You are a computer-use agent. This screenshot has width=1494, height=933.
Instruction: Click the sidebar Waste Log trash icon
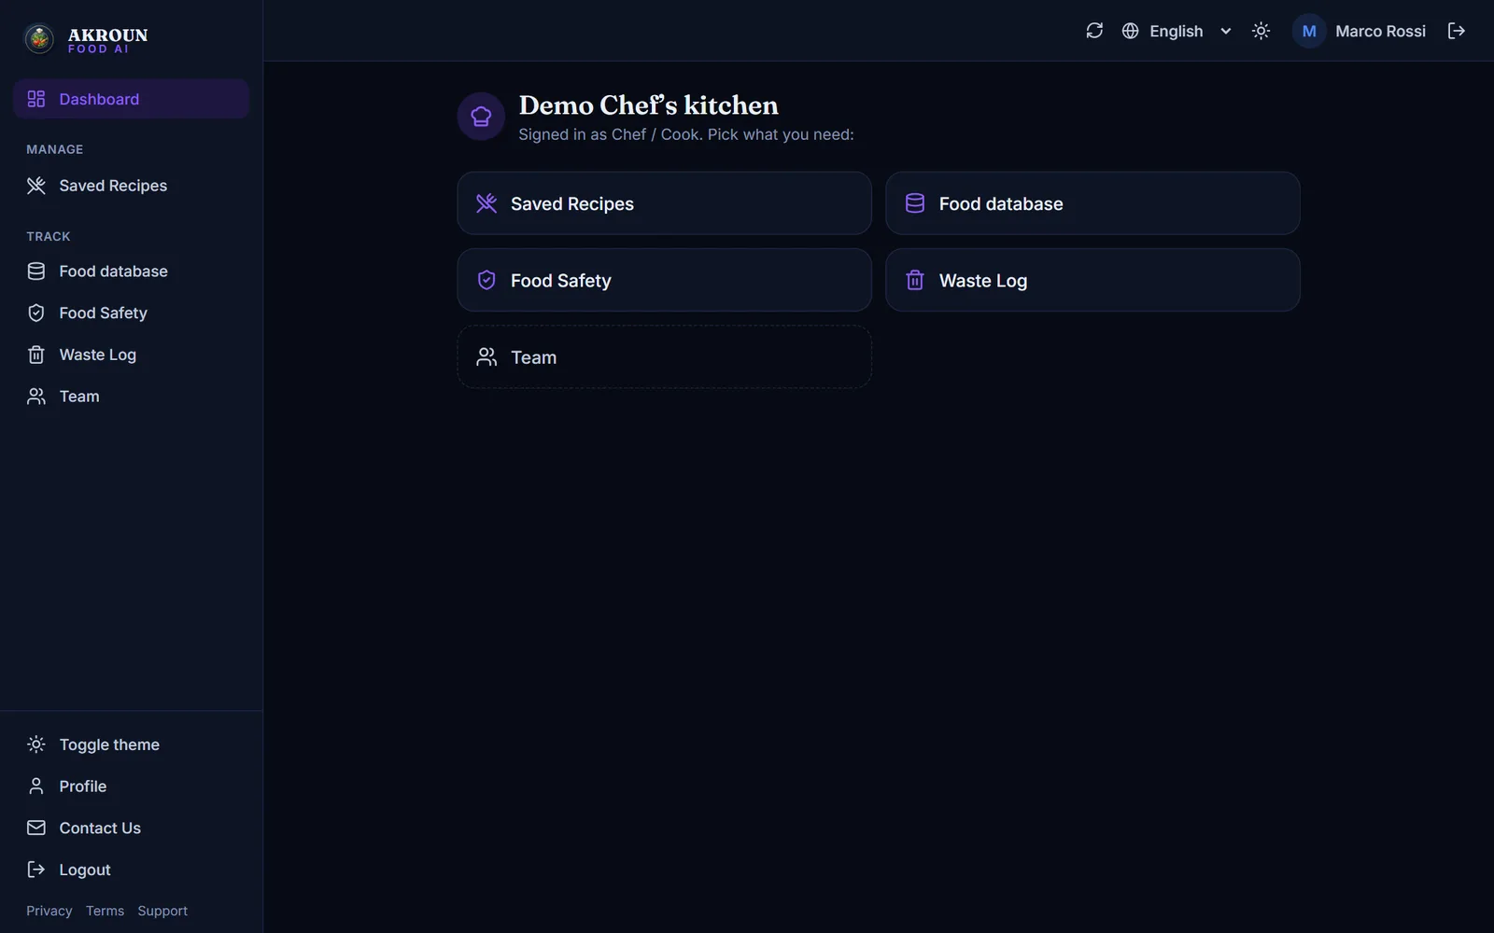[x=36, y=355]
